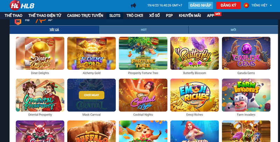280x142 pixels.
Task: Go to CASINO TRỰC TUYẾN menu
Action: (x=85, y=16)
